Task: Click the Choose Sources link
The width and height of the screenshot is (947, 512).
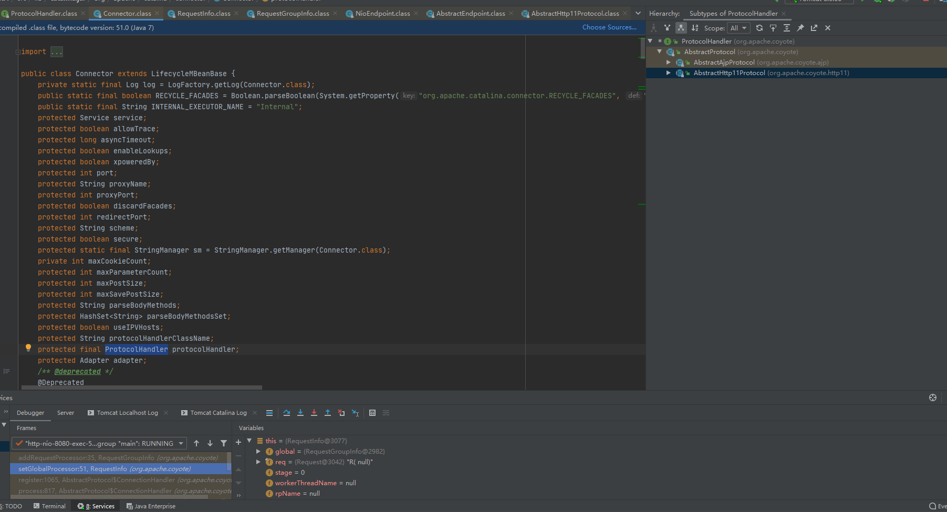Action: tap(609, 27)
